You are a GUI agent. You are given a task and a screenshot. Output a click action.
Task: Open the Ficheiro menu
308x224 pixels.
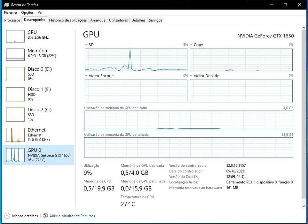click(x=11, y=12)
